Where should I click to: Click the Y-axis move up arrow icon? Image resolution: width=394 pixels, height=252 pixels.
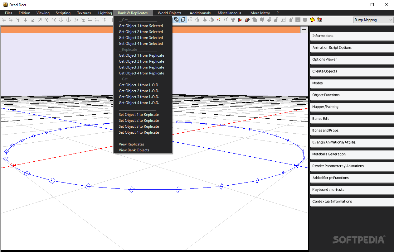[18, 20]
